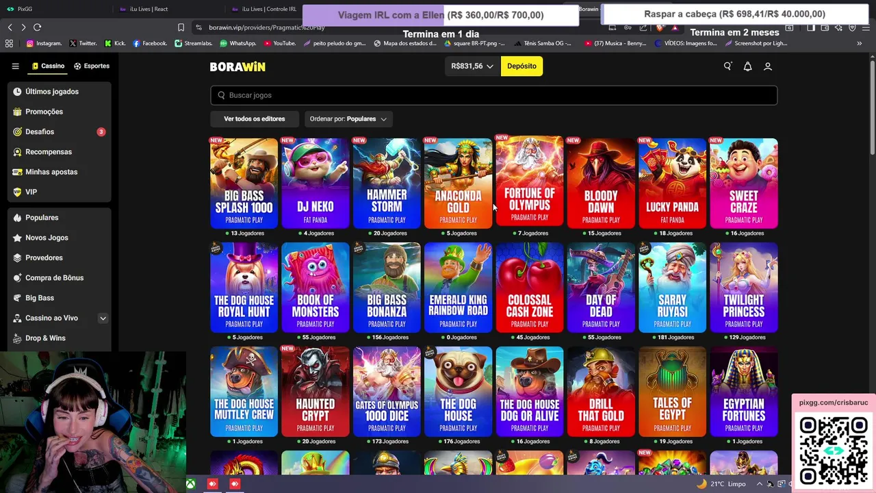Open Facebook bookmark
Viewport: 876px width, 493px height.
pos(150,43)
